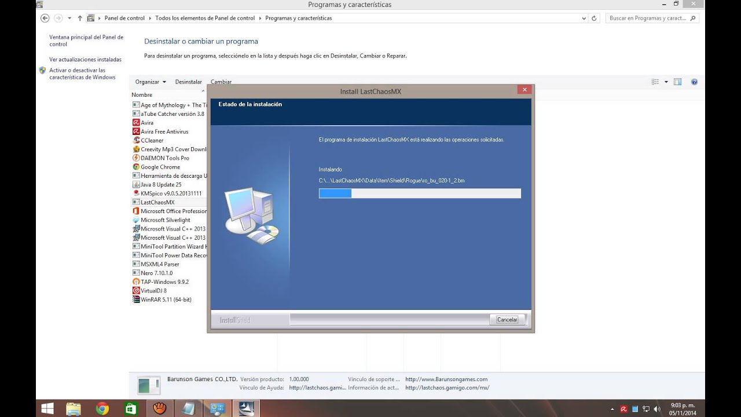This screenshot has height=417, width=741.
Task: Click Ver actualizaciones instaladas in the sidebar
Action: point(86,59)
